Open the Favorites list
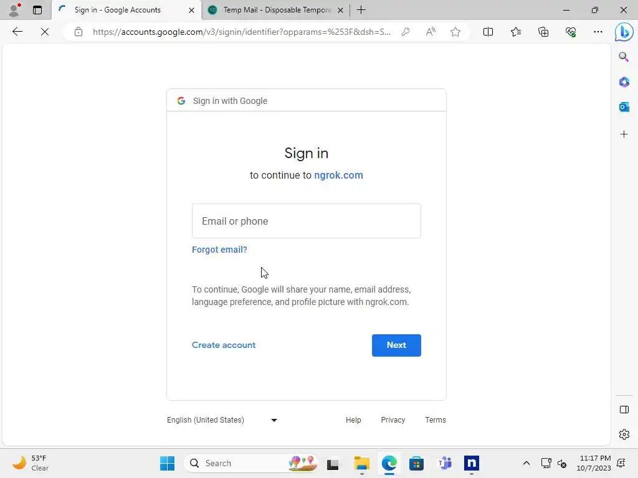 [515, 32]
